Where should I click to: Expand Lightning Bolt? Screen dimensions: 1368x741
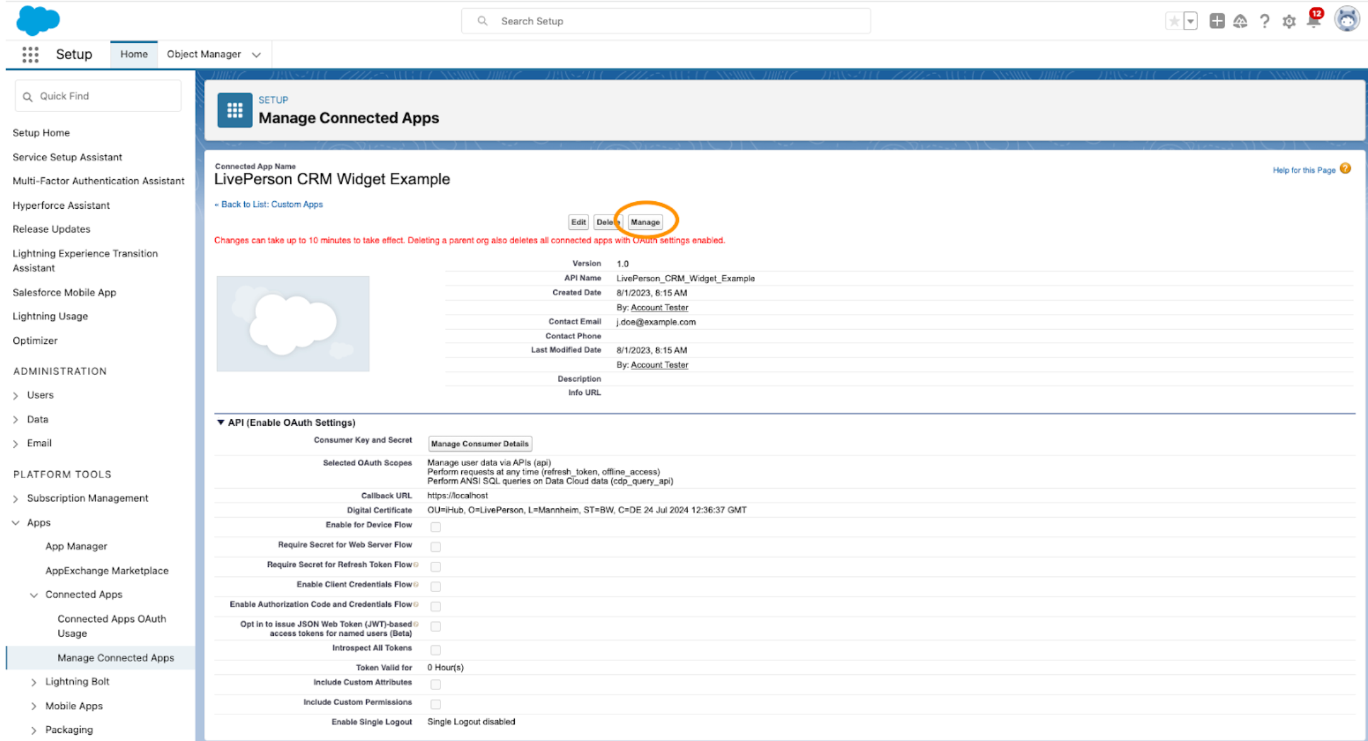click(34, 682)
